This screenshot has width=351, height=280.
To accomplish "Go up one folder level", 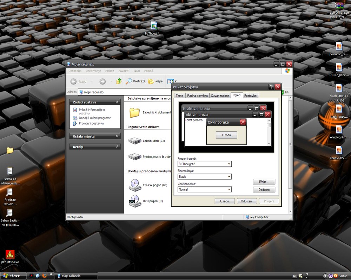I will click(x=119, y=81).
